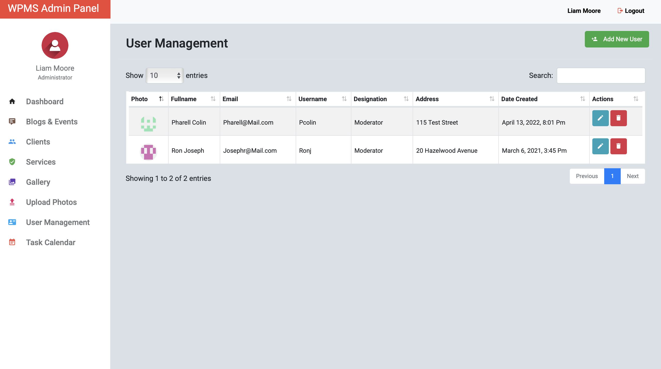Click the Add New User button
Image resolution: width=661 pixels, height=369 pixels.
(617, 39)
